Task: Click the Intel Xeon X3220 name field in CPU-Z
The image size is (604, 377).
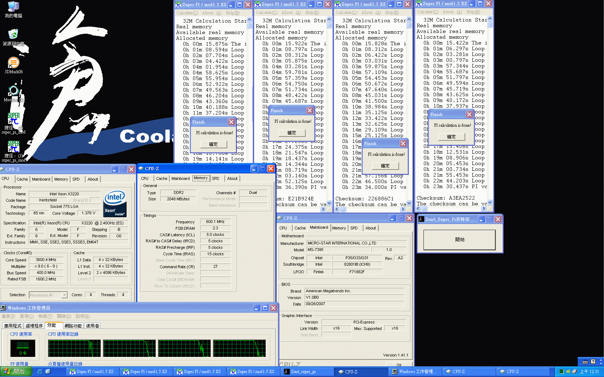Action: click(65, 194)
